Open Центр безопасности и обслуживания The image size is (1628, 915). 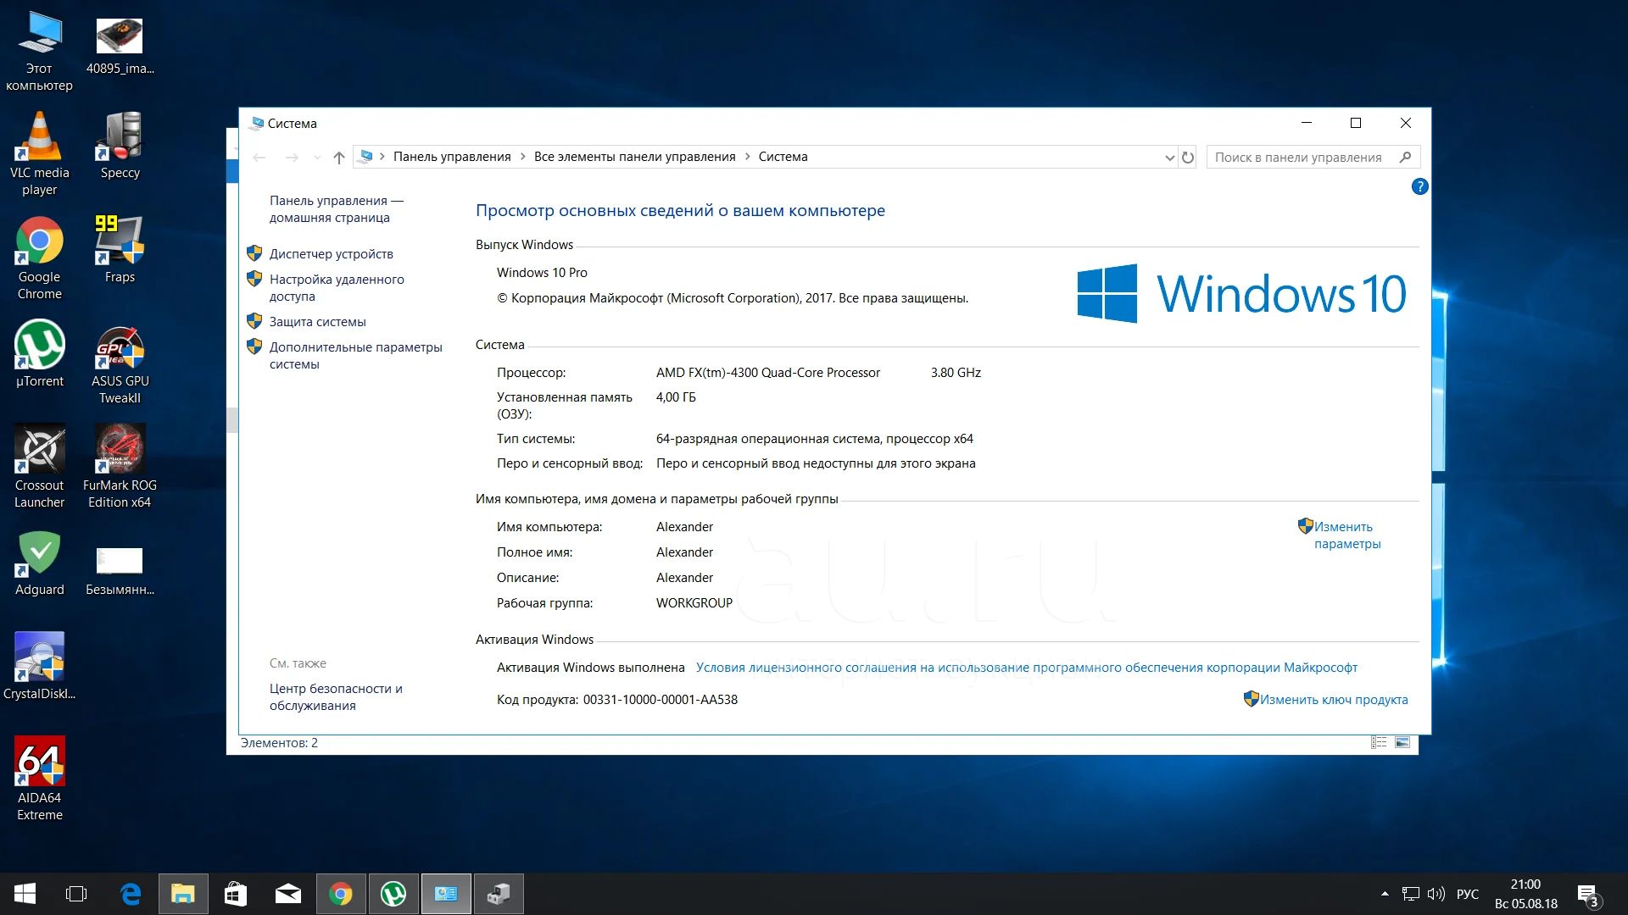(x=336, y=697)
